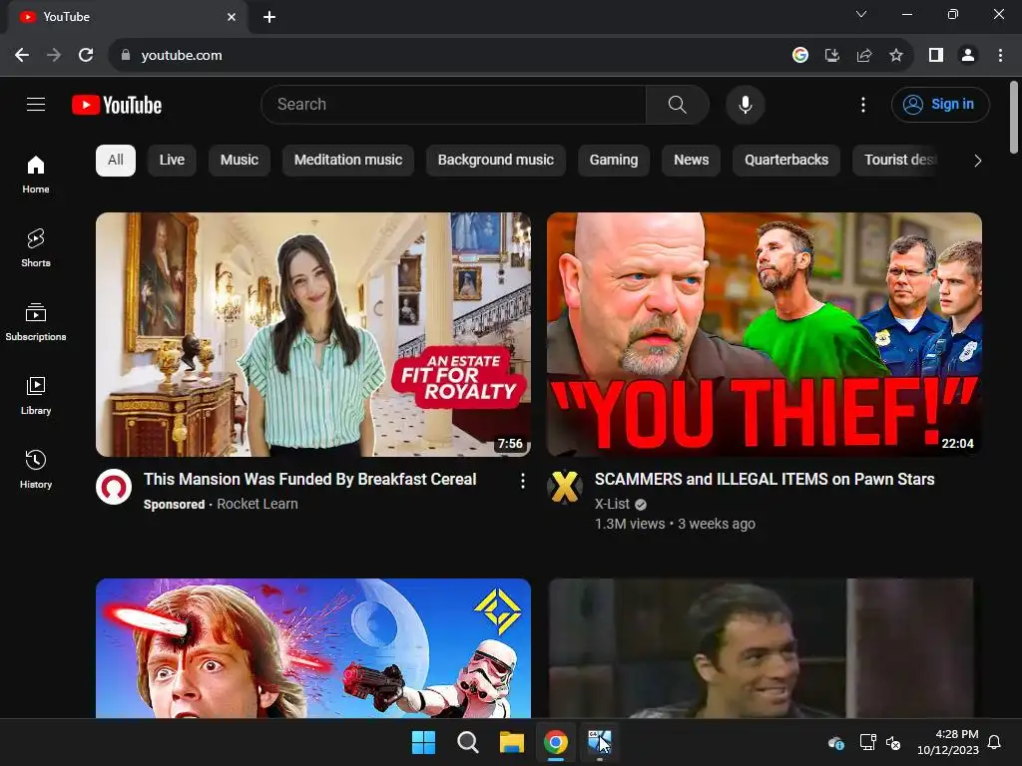Click the 1.3M views text

630,524
